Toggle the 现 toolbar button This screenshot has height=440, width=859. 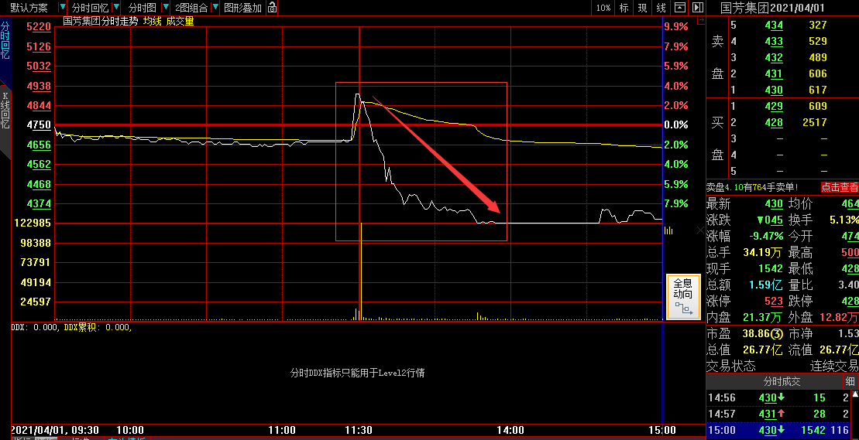point(642,8)
